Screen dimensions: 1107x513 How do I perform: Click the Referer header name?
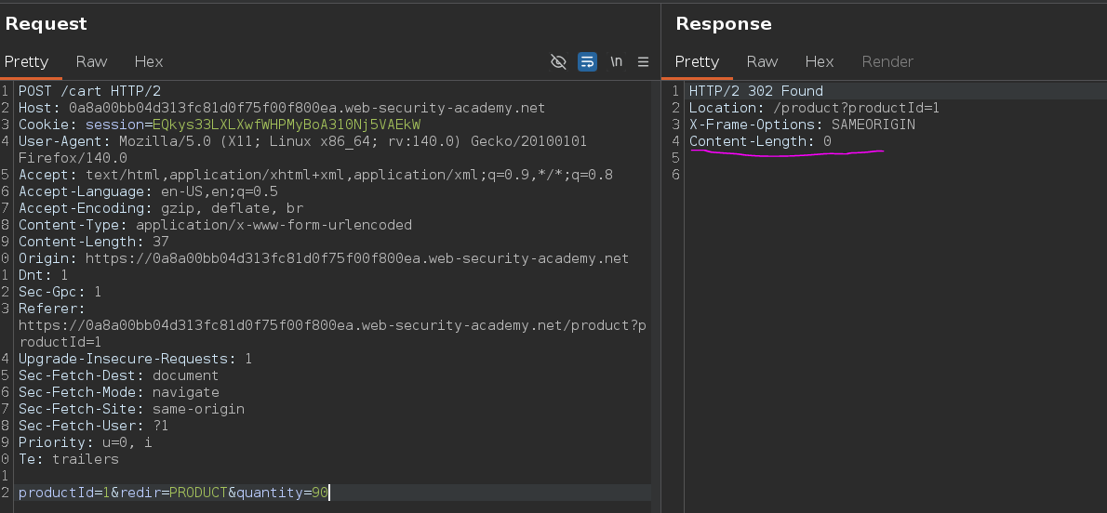tap(51, 309)
